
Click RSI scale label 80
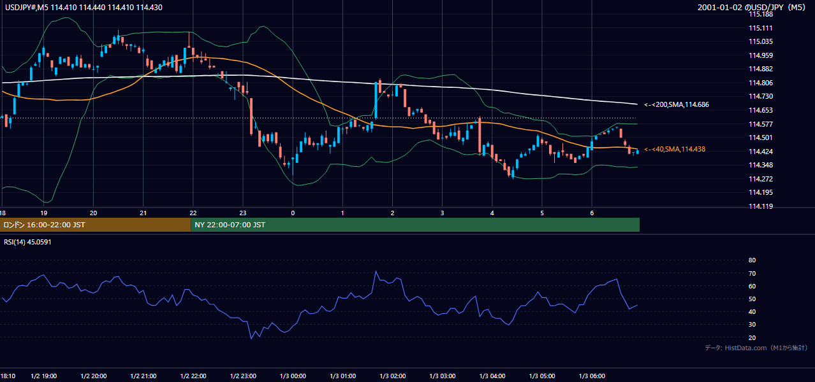(x=752, y=260)
